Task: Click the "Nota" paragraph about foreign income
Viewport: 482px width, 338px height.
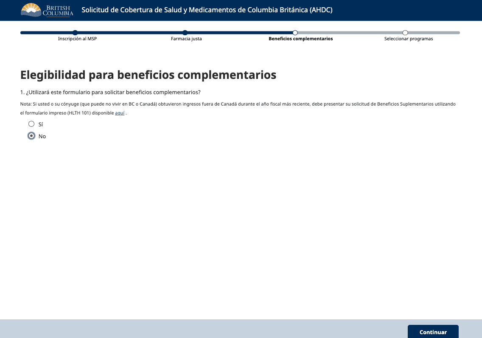Action: (238, 104)
